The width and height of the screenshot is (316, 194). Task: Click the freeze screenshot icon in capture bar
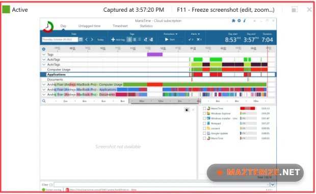(x=295, y=10)
